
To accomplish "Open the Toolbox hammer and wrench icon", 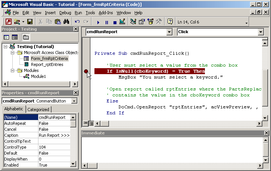I will 159,22.
